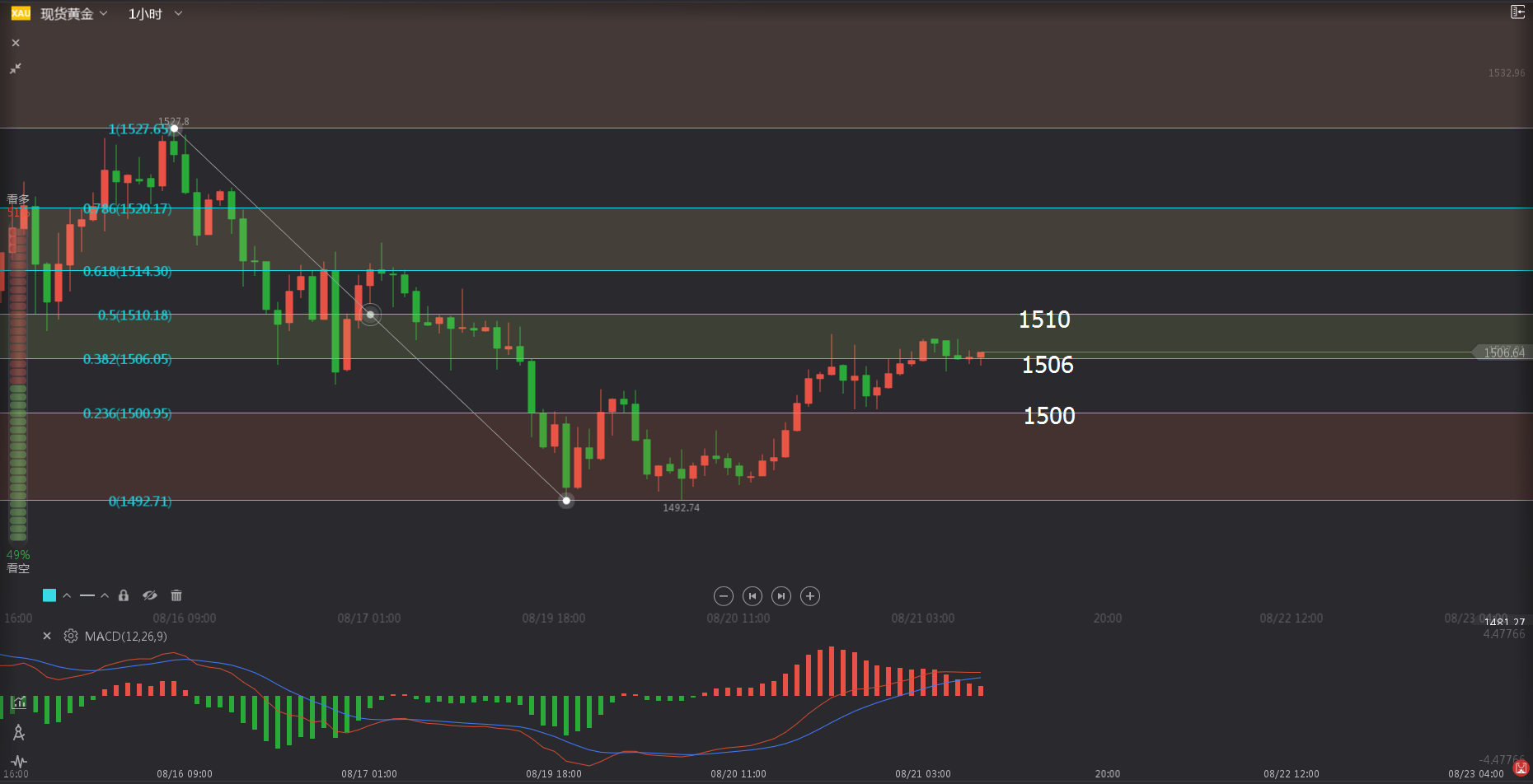Close the chart with the X icon below XAU
The width and height of the screenshot is (1533, 784).
[16, 43]
